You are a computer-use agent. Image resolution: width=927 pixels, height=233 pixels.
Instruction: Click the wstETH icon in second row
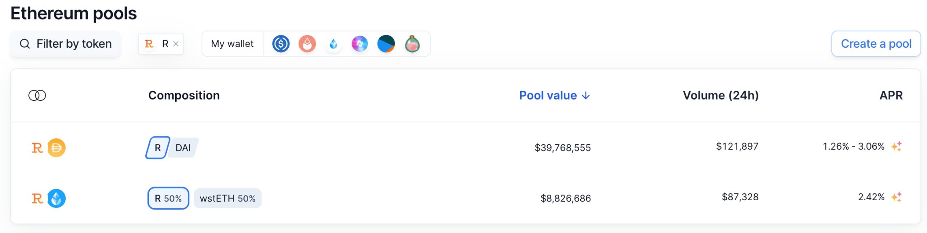coord(56,198)
